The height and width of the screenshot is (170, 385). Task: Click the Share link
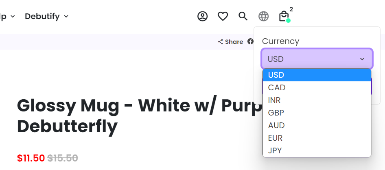pos(230,41)
